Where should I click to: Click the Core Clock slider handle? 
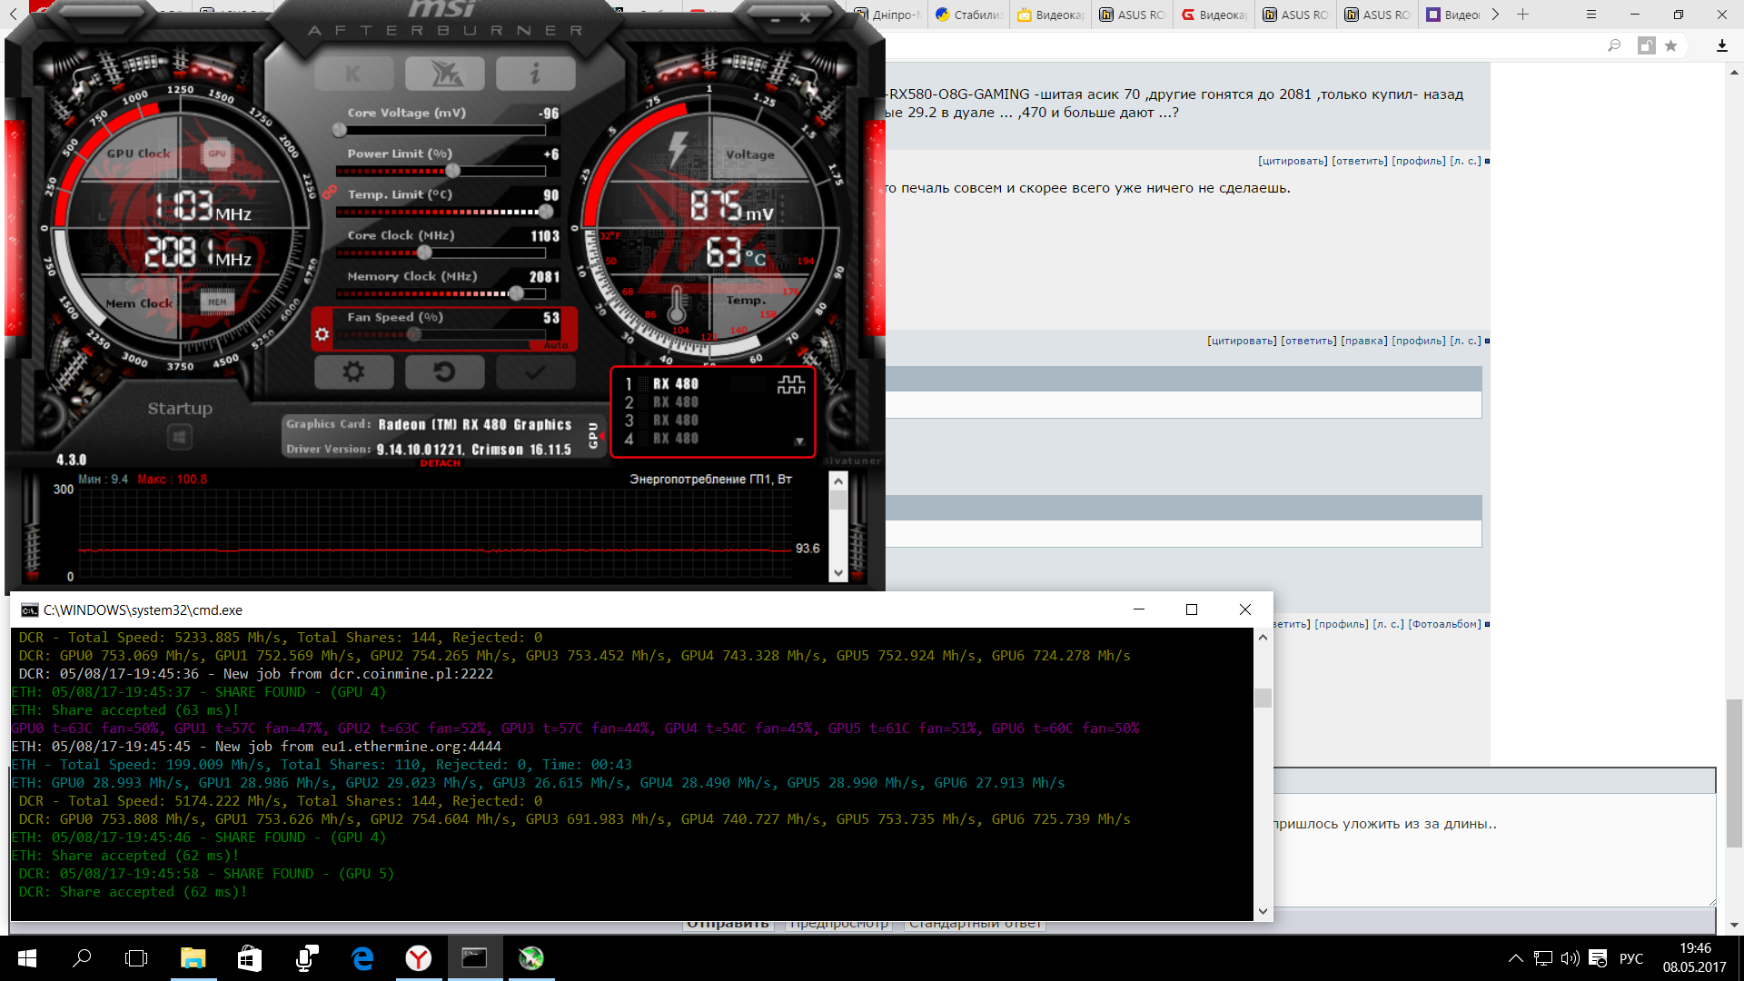(424, 253)
